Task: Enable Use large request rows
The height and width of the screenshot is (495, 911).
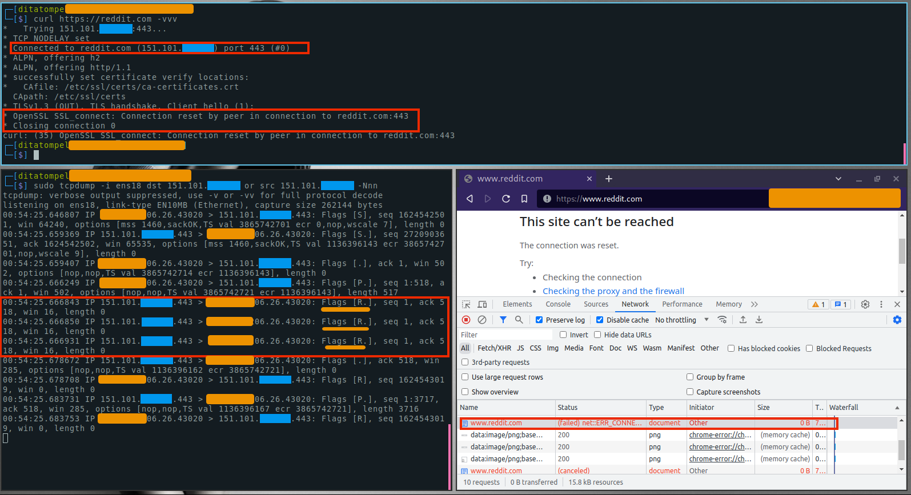Action: click(465, 377)
